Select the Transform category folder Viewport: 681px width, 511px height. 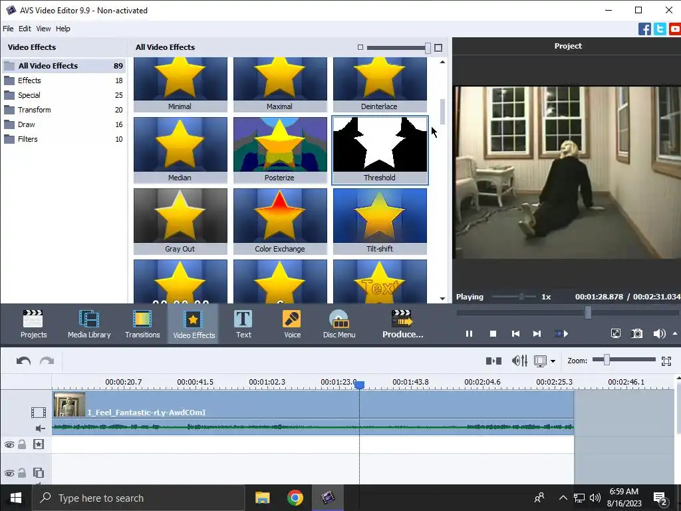[64, 110]
